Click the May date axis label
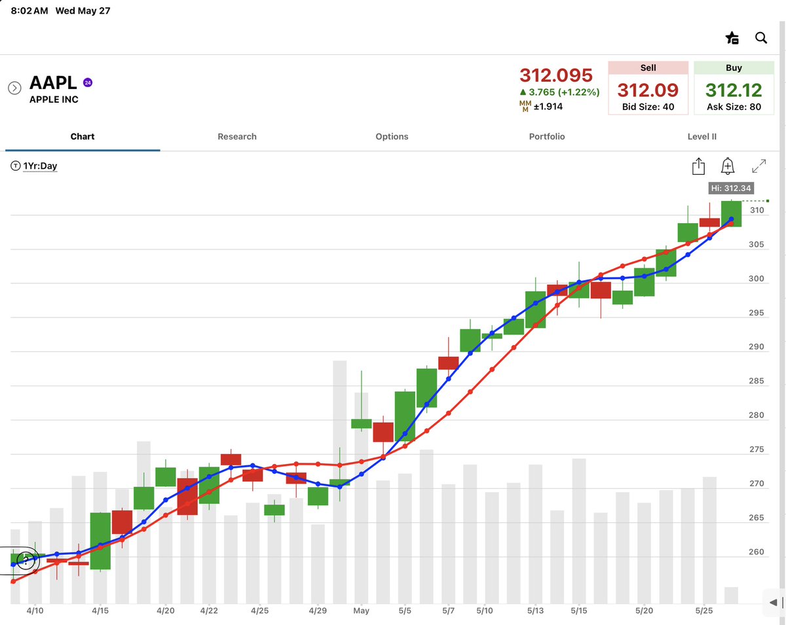Viewport: 786px width, 625px height. pos(361,611)
